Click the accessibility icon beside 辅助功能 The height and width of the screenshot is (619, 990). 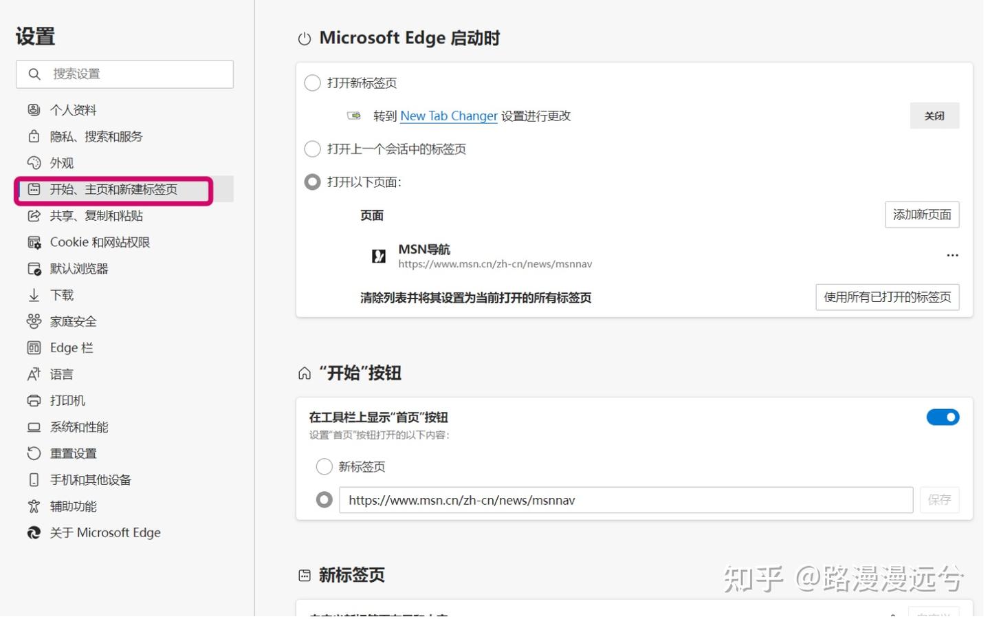34,506
